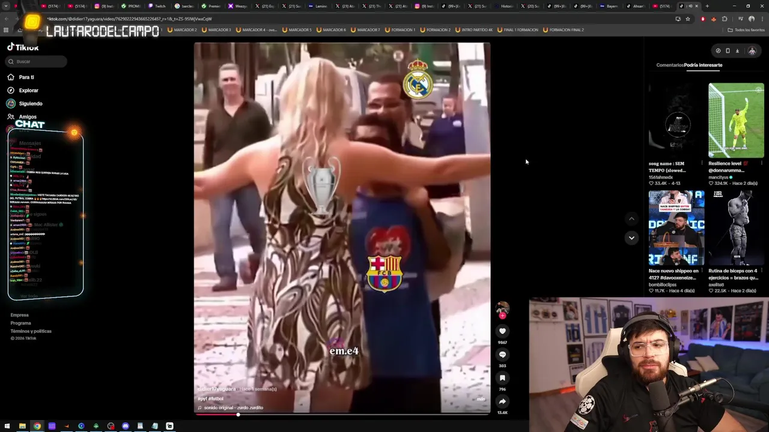
Task: Go to the next video with down arrow
Action: pyautogui.click(x=631, y=238)
